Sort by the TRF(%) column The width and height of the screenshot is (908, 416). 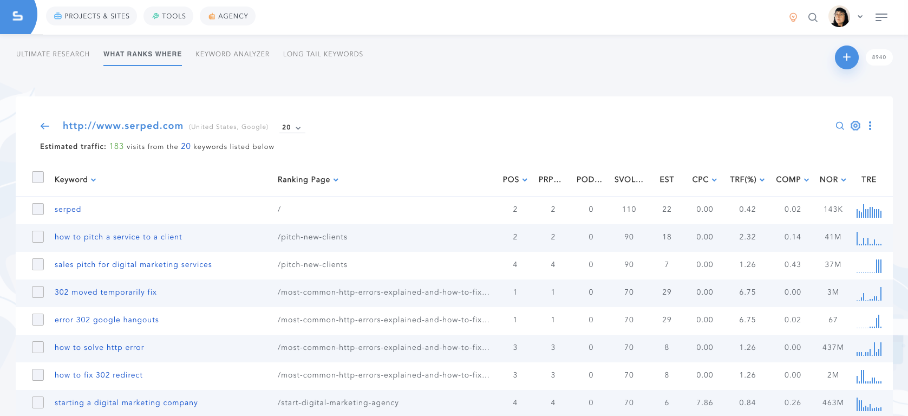[x=747, y=180]
